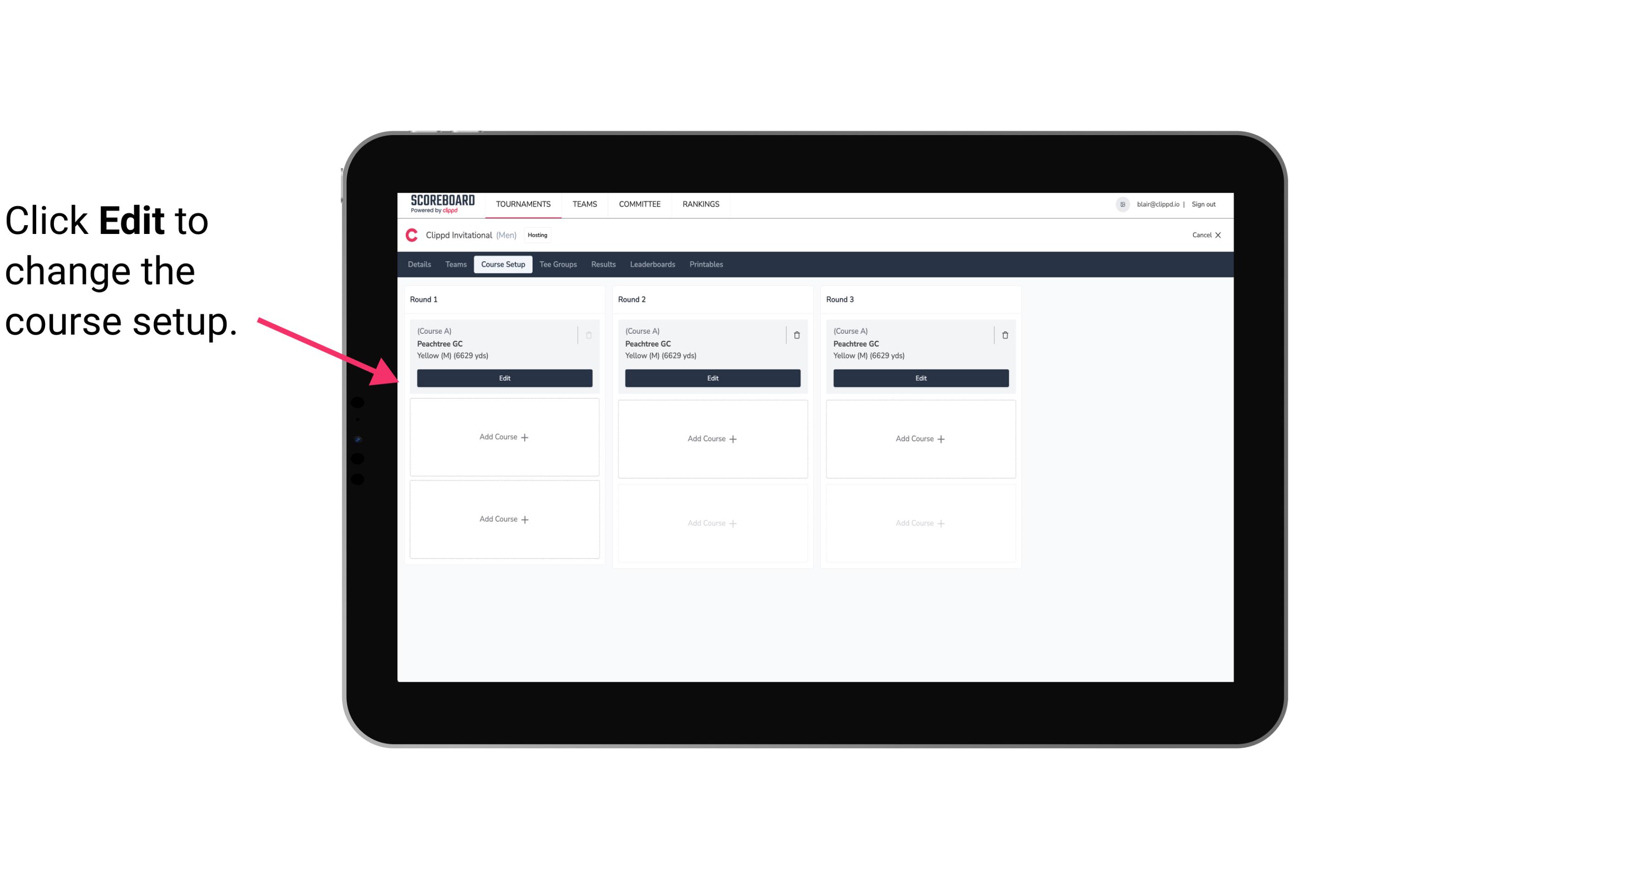
Task: Click Add Course for Round 1
Action: (505, 437)
